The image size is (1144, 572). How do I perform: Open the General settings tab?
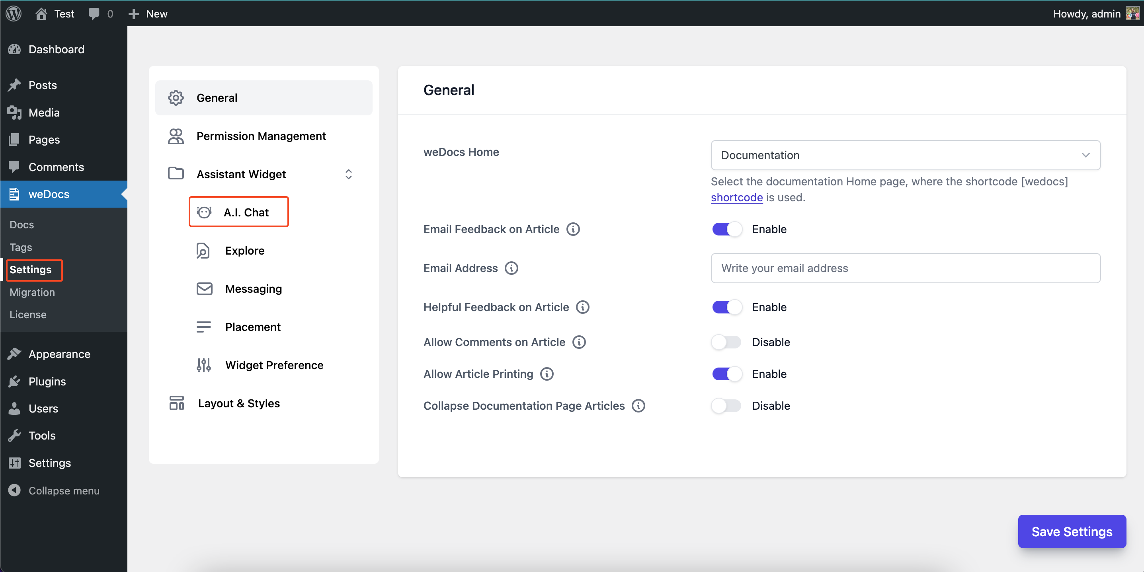pos(264,97)
